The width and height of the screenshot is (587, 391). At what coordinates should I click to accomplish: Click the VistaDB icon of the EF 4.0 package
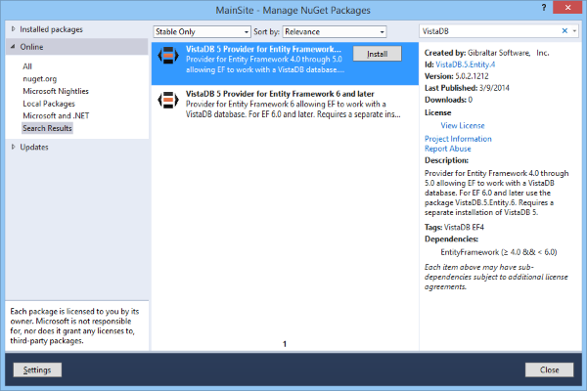tap(168, 56)
